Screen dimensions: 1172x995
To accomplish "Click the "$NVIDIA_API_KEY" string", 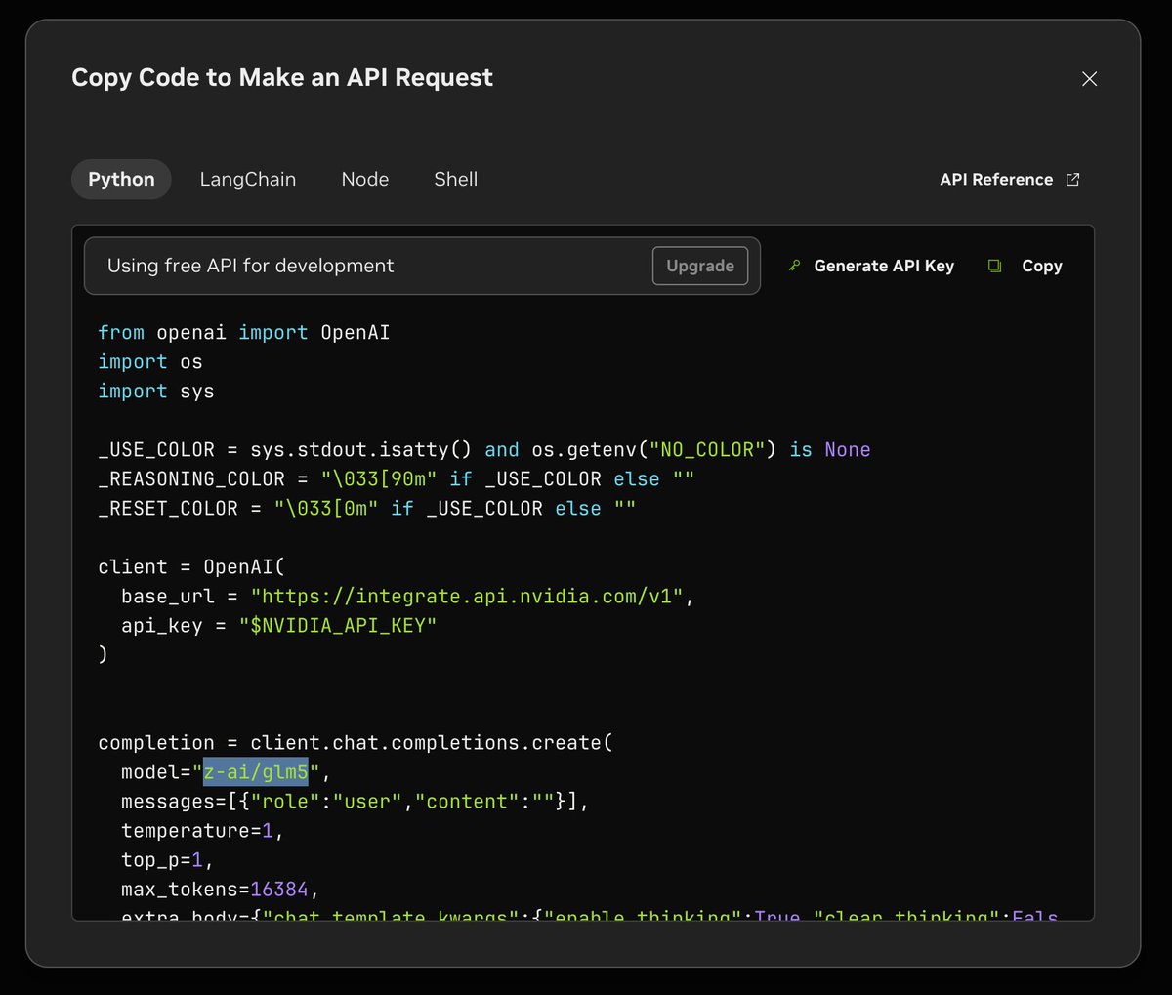I will (x=337, y=626).
